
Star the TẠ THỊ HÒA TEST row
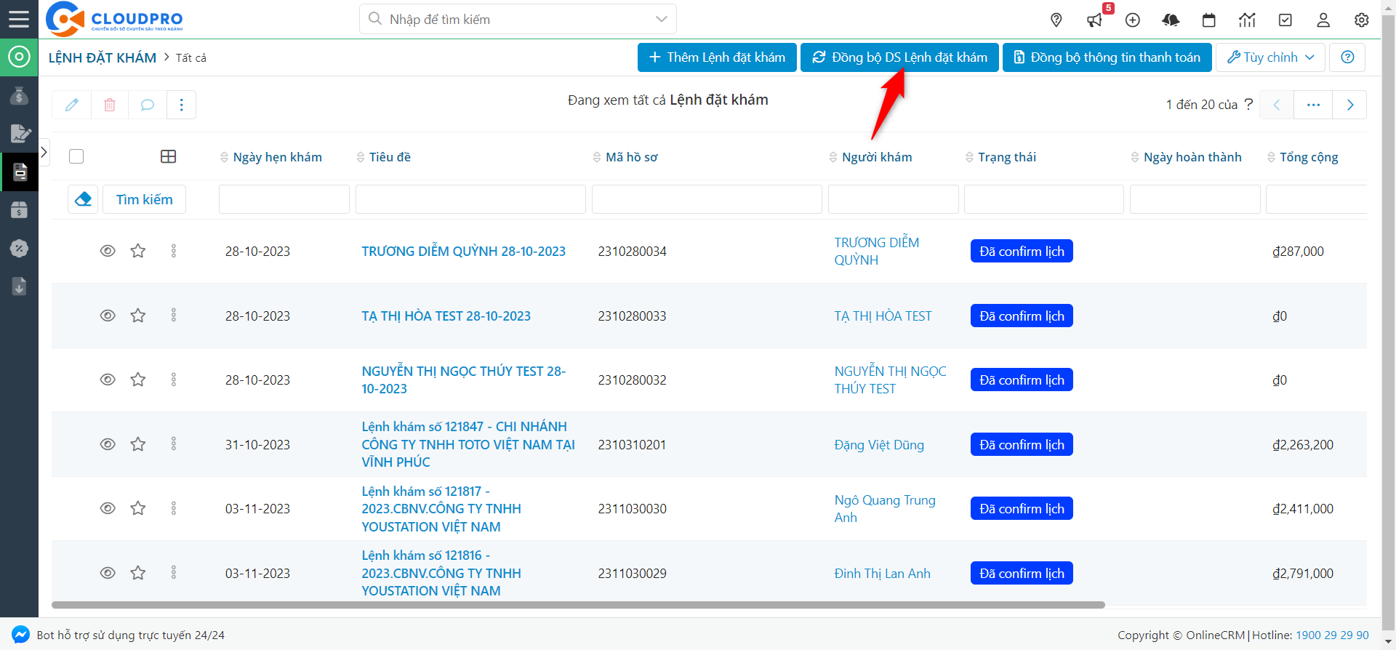pyautogui.click(x=138, y=316)
